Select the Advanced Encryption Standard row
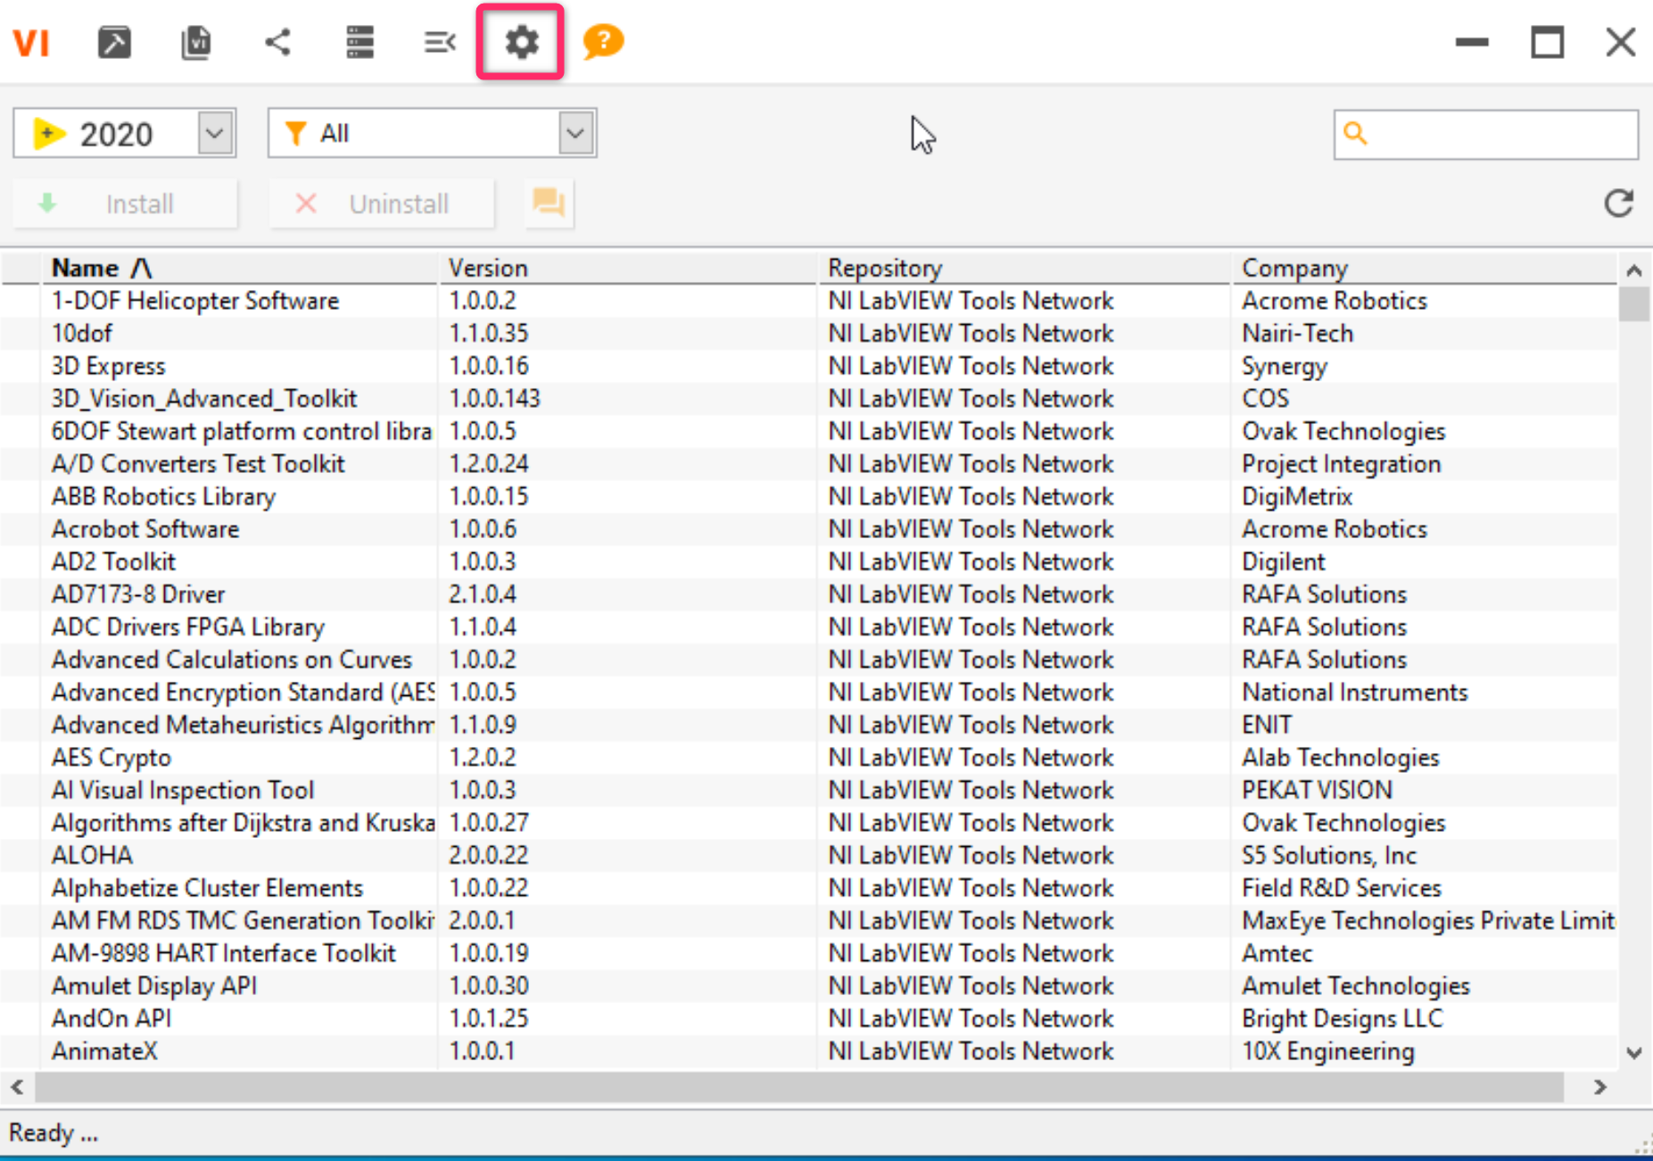Image resolution: width=1653 pixels, height=1161 pixels. (809, 692)
